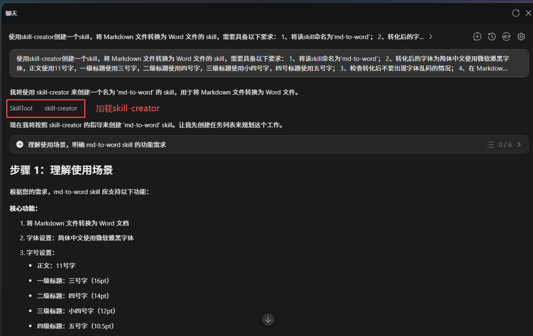Open the MCP servers icon
This screenshot has width=533, height=336.
(507, 37)
